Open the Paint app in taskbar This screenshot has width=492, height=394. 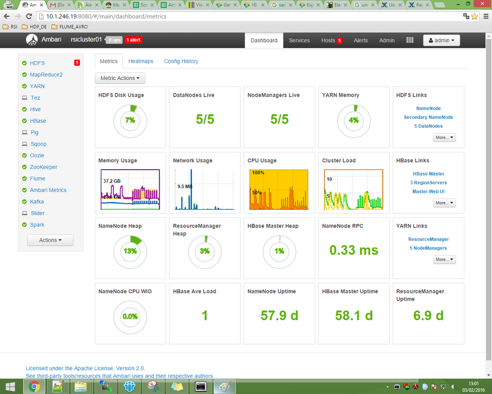224,386
